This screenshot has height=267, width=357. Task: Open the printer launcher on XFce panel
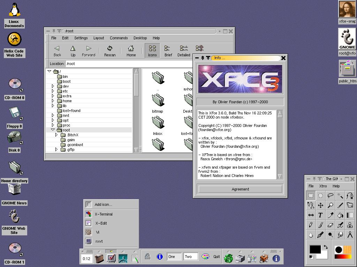click(x=240, y=258)
